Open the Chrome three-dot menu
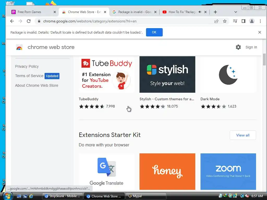 coord(260,21)
